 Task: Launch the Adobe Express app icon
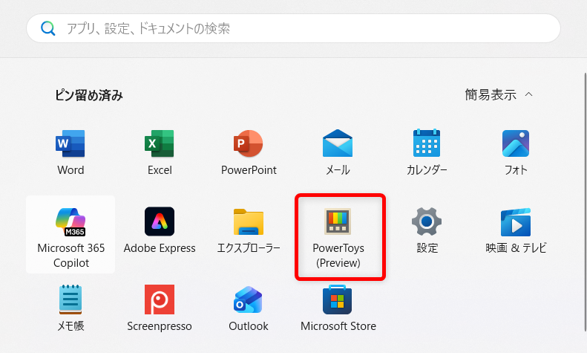point(160,221)
